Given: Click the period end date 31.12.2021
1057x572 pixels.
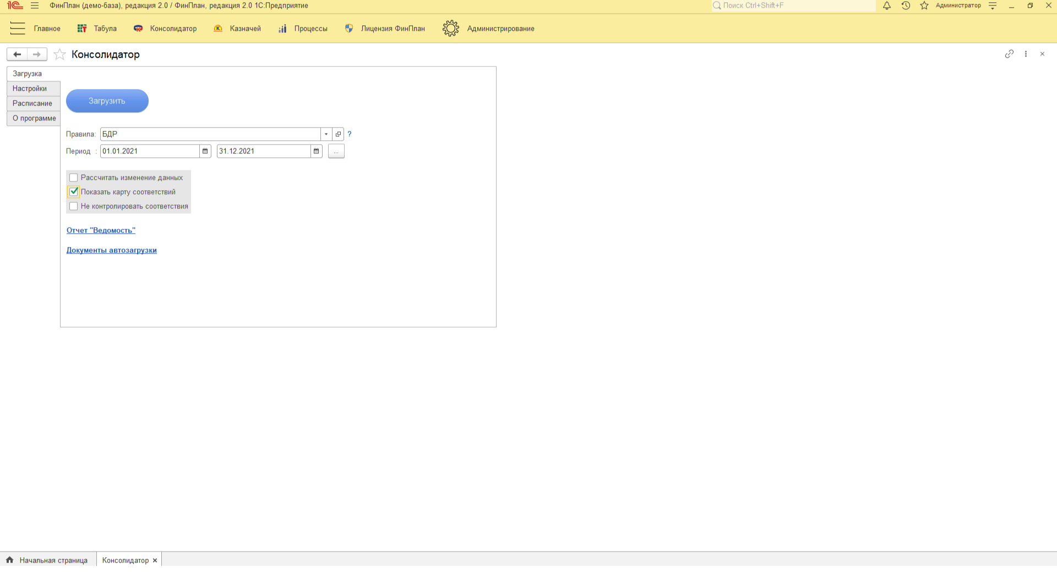Looking at the screenshot, I should [264, 151].
